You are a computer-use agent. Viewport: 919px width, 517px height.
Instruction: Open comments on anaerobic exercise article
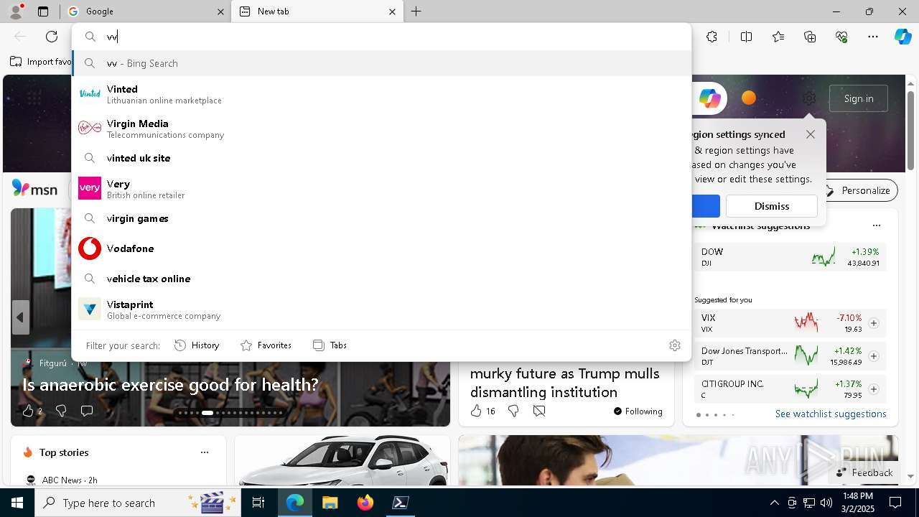click(87, 411)
